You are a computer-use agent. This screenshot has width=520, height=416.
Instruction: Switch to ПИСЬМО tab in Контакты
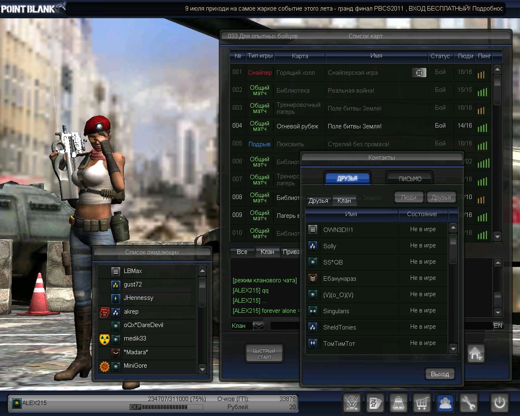(x=410, y=178)
